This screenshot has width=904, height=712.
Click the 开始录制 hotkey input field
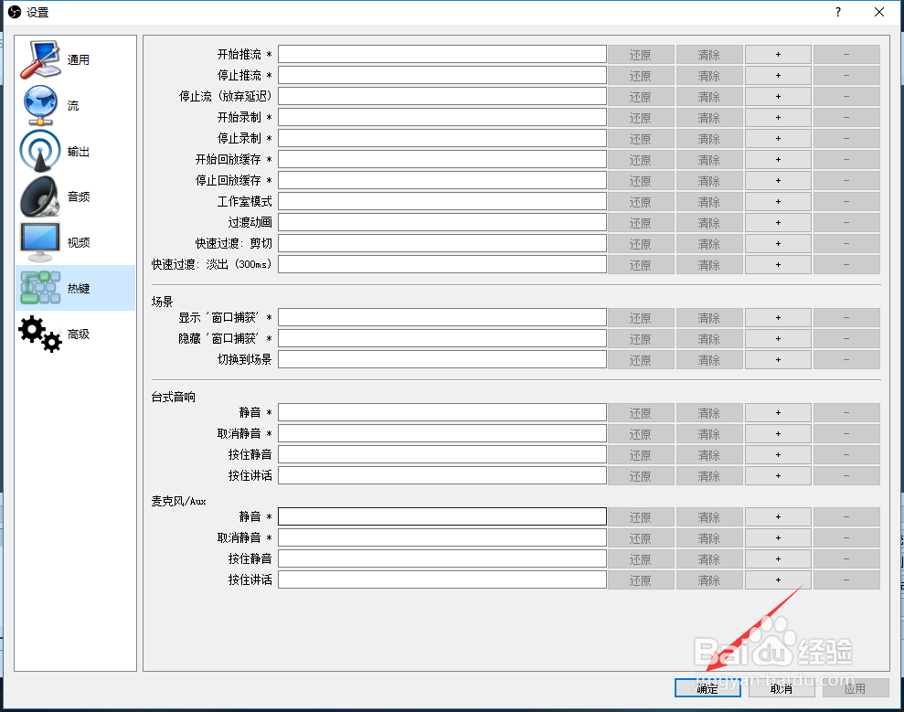coord(442,117)
